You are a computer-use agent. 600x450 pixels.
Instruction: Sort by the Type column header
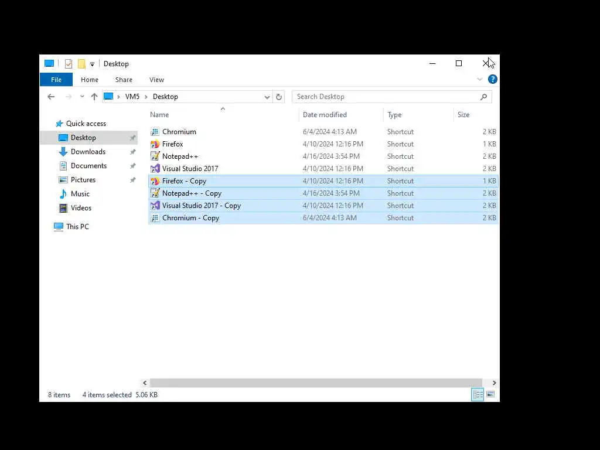coord(394,115)
